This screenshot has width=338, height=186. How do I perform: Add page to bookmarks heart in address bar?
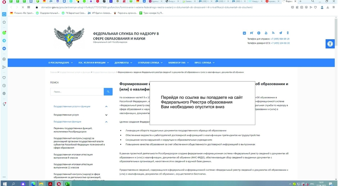(316, 7)
